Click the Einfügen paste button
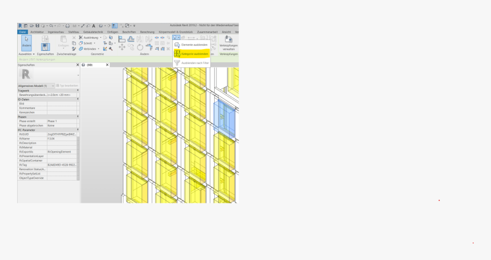This screenshot has height=260, width=491. click(x=63, y=41)
